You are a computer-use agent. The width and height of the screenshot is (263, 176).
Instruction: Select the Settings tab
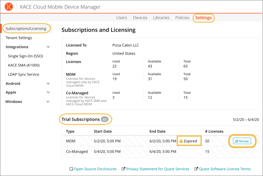point(203,18)
